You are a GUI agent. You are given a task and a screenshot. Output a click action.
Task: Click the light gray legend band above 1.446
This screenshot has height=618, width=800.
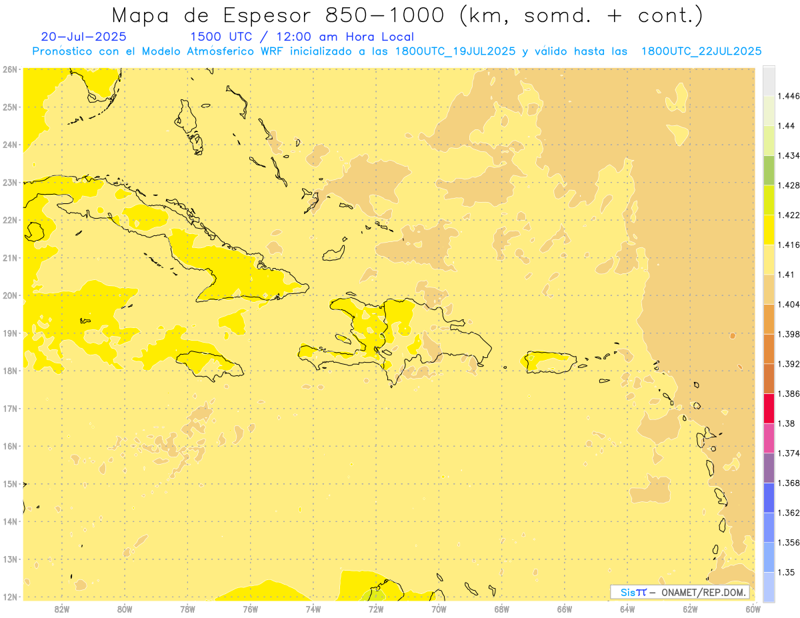pos(769,81)
